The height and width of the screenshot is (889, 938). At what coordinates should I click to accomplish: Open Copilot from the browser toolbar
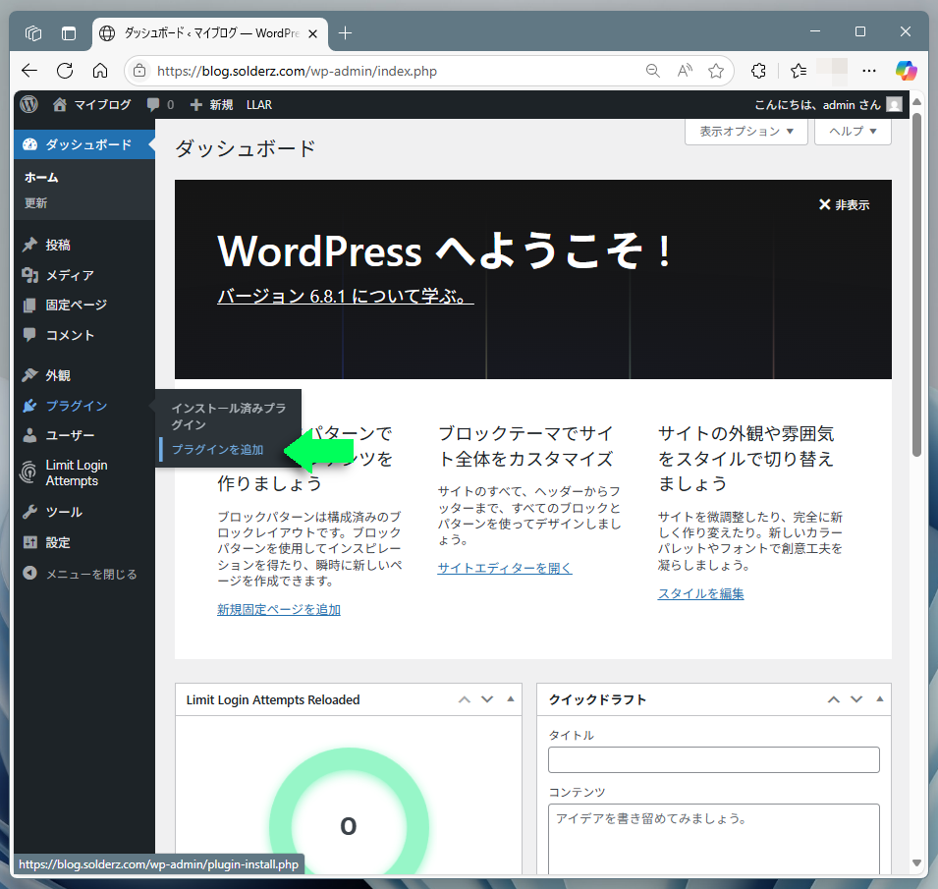point(906,71)
